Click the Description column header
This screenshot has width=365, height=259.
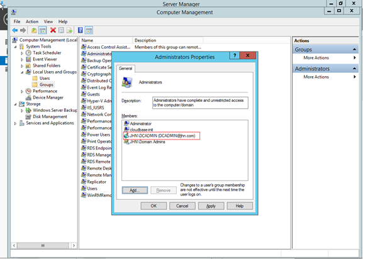[x=168, y=40]
